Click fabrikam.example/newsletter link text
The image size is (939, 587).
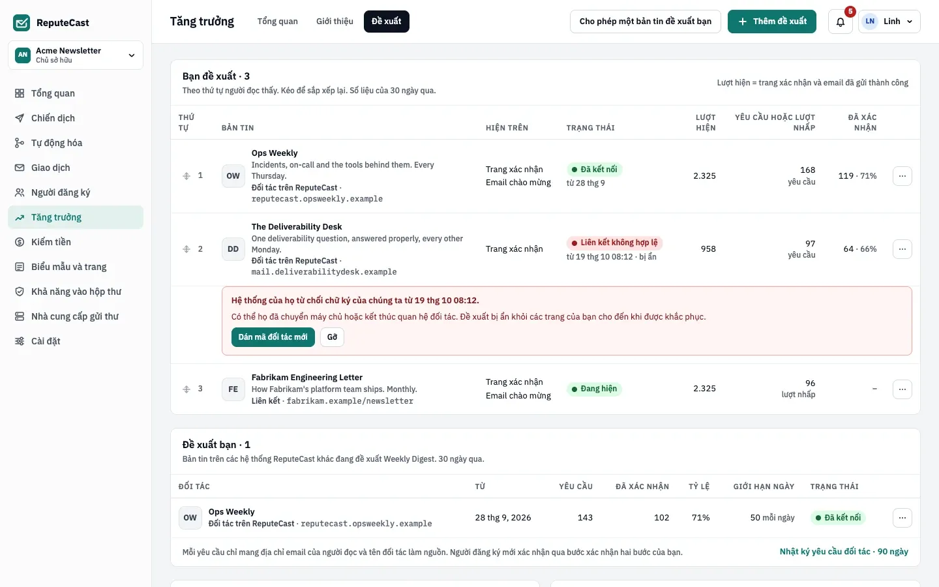(x=350, y=401)
